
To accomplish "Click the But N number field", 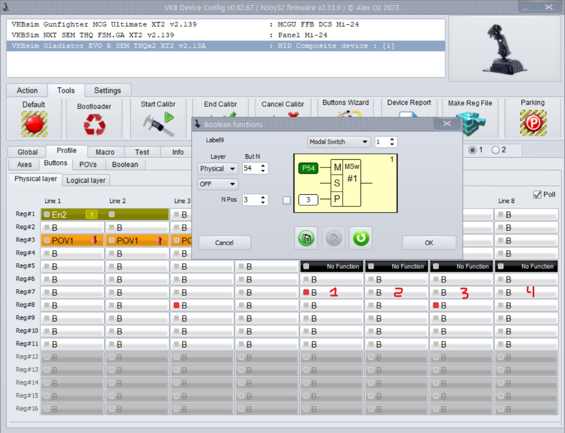I will (251, 168).
